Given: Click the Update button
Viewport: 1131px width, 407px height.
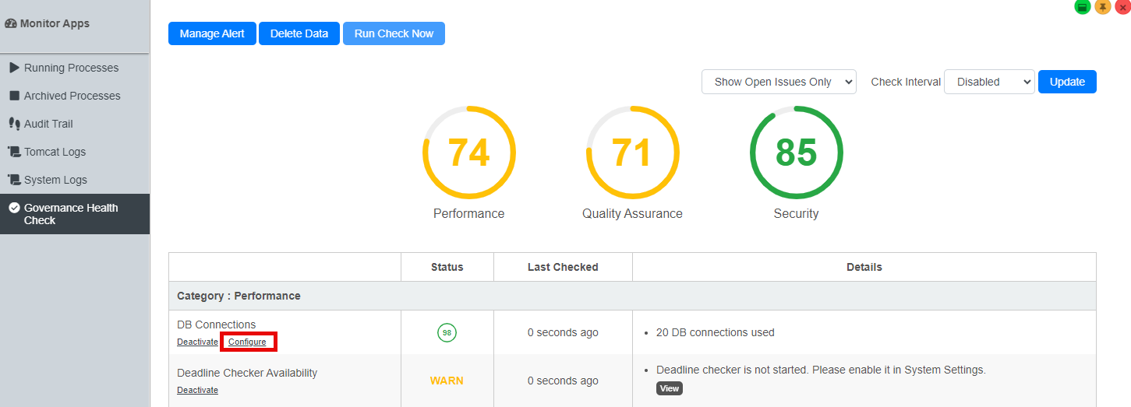Looking at the screenshot, I should click(1067, 82).
